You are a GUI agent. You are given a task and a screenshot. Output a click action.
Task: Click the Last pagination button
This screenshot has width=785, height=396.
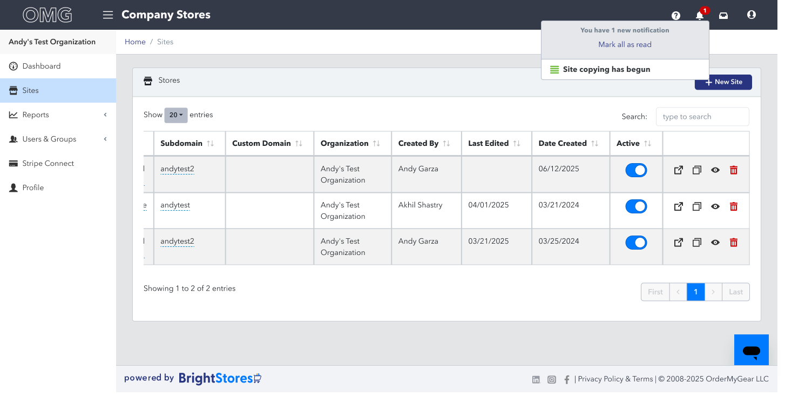coord(736,292)
